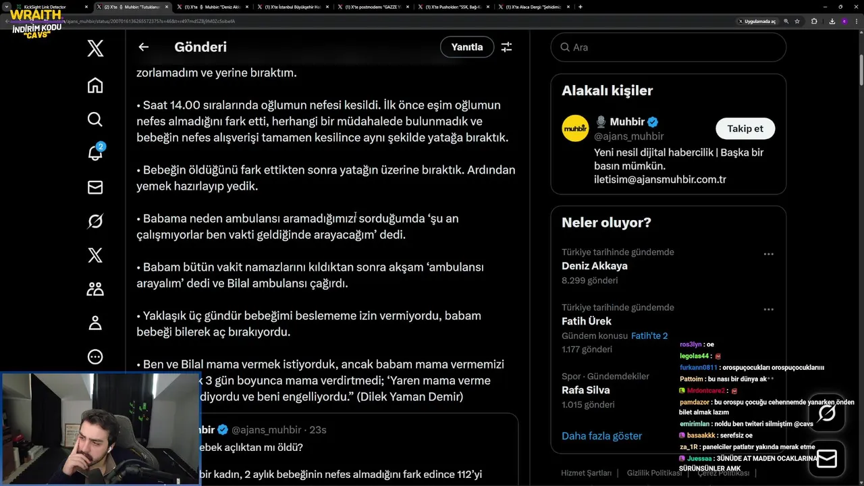
Task: Click Daha fazla göster under trends
Action: pos(601,436)
